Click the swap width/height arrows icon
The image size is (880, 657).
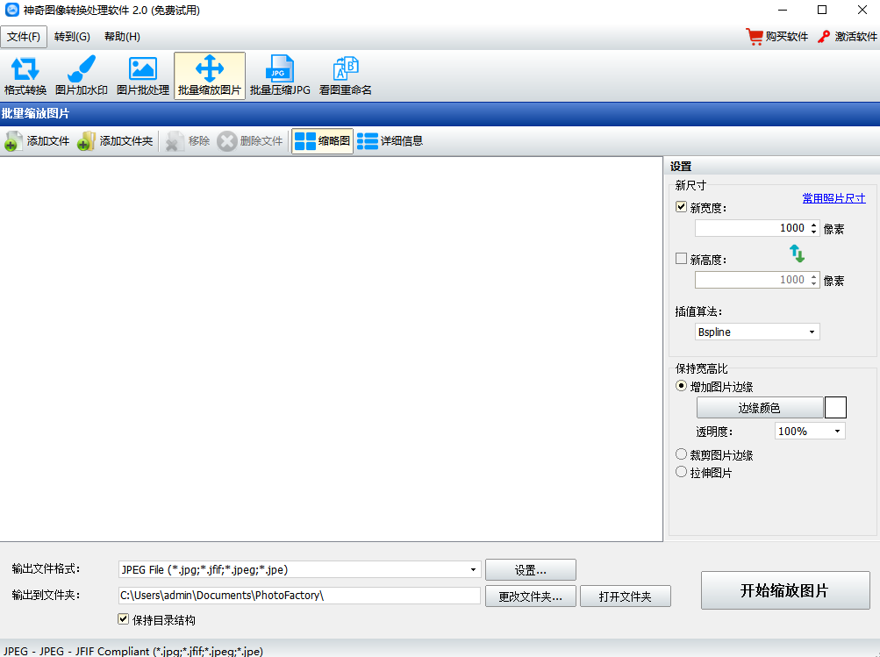point(797,254)
